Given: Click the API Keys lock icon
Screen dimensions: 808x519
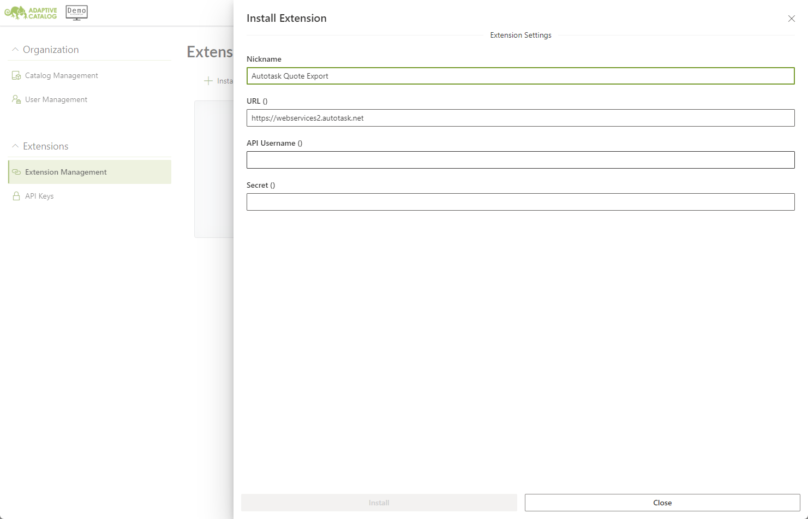Looking at the screenshot, I should point(16,196).
